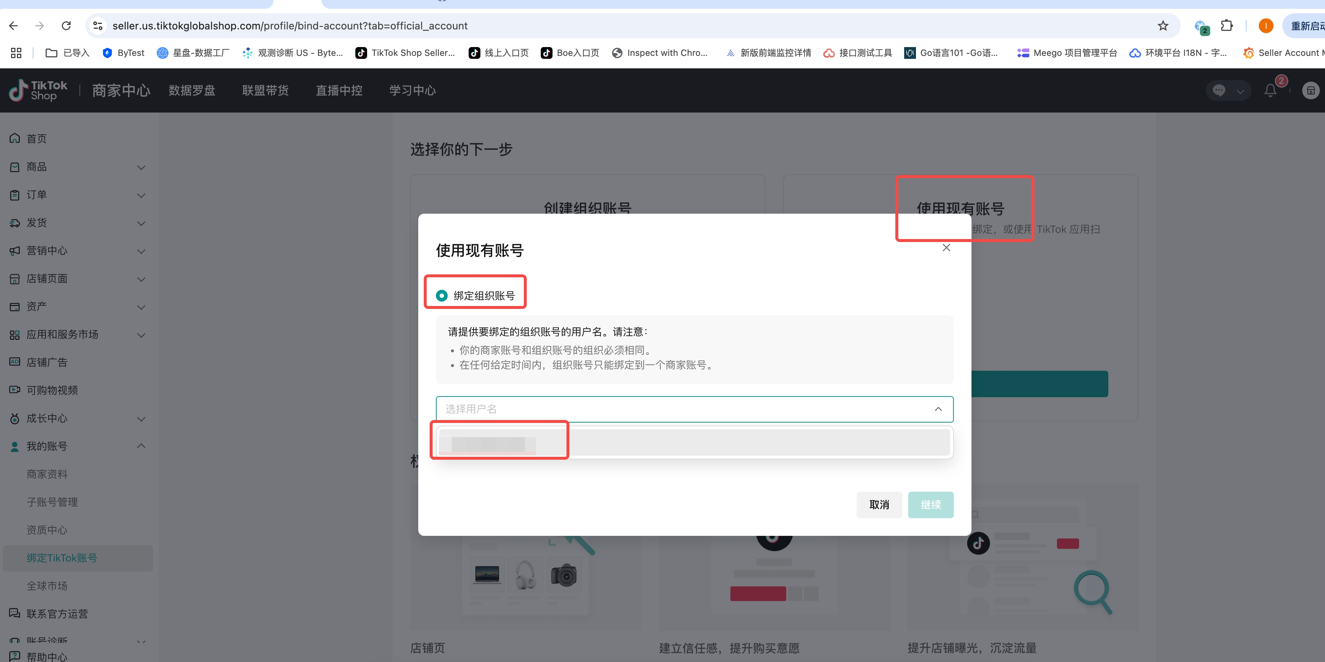Close the dialog with X icon
Screen dimensions: 1325x662
tap(946, 248)
